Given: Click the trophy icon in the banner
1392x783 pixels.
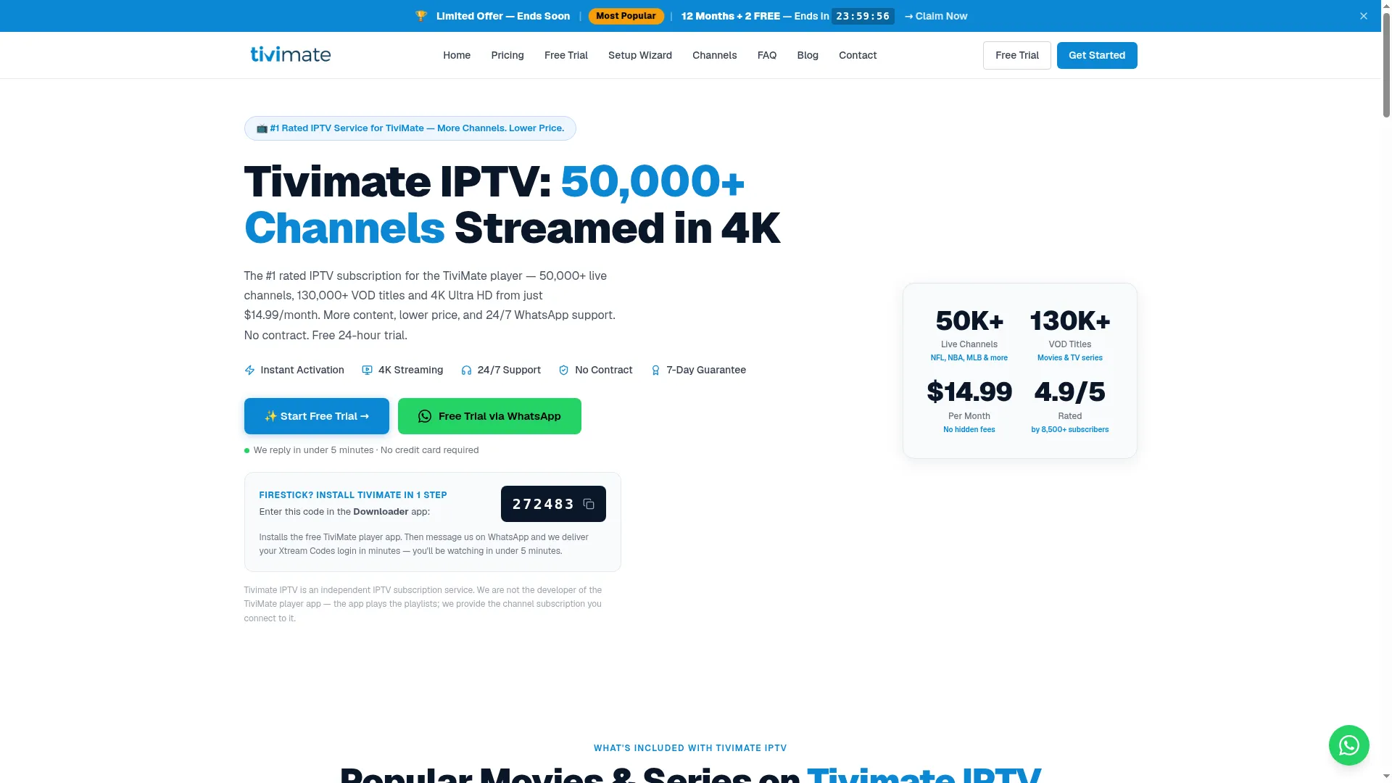Looking at the screenshot, I should 420,16.
